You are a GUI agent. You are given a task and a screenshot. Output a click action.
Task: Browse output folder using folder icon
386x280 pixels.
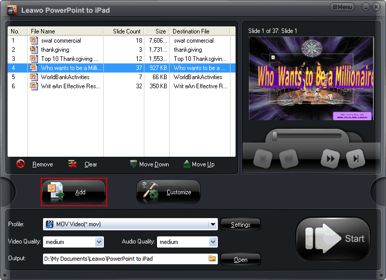212,259
